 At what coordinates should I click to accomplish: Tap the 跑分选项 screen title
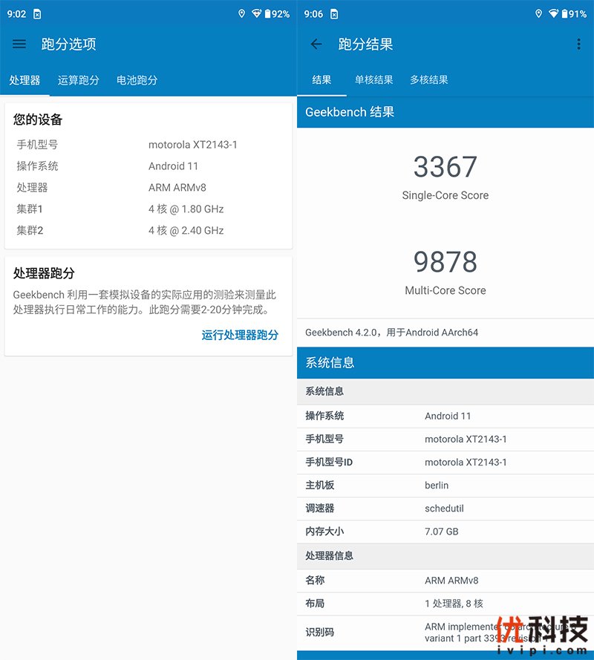pos(68,45)
